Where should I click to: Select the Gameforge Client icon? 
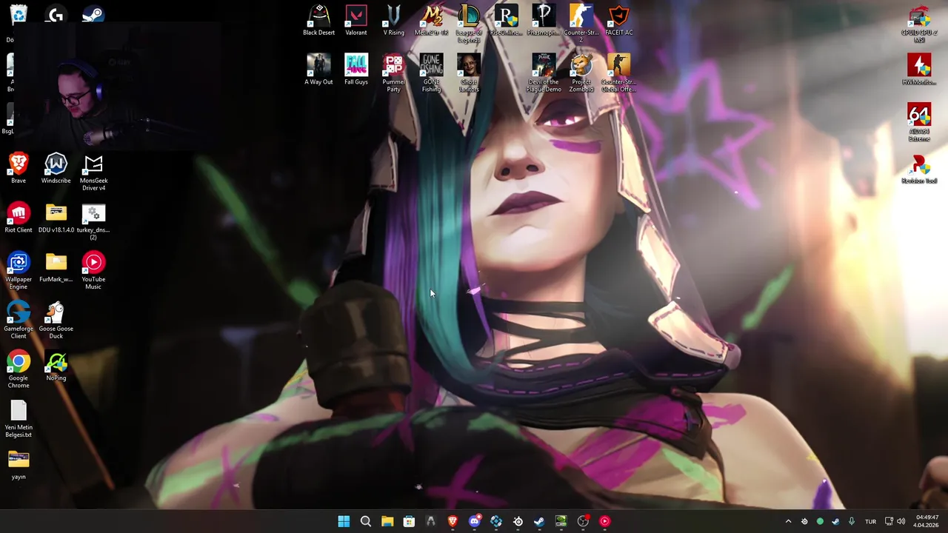point(19,320)
